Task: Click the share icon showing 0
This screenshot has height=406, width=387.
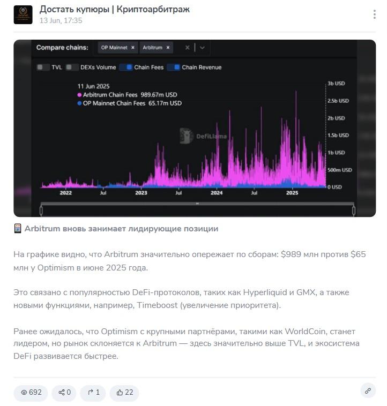Action: 64,392
